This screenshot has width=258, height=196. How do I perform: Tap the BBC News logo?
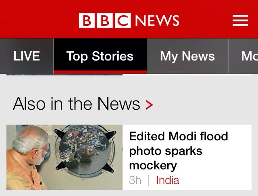129,20
